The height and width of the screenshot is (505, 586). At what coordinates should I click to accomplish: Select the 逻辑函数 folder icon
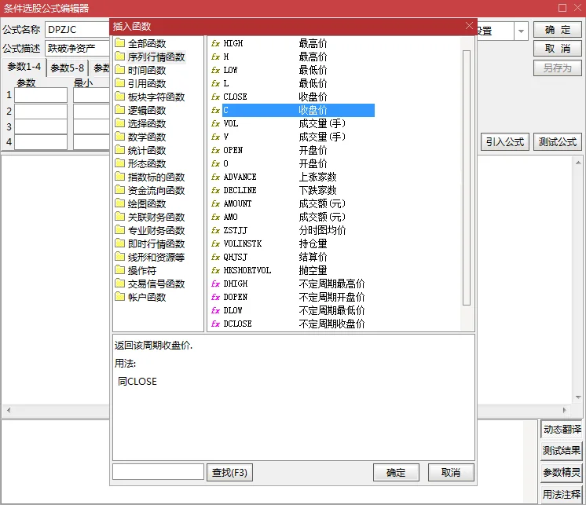(119, 110)
